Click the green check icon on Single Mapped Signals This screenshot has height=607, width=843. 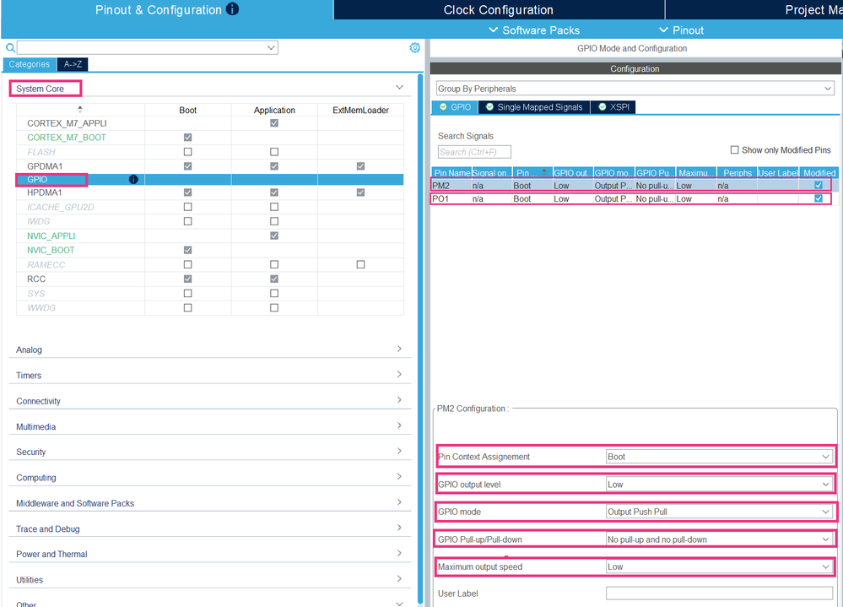[x=489, y=107]
